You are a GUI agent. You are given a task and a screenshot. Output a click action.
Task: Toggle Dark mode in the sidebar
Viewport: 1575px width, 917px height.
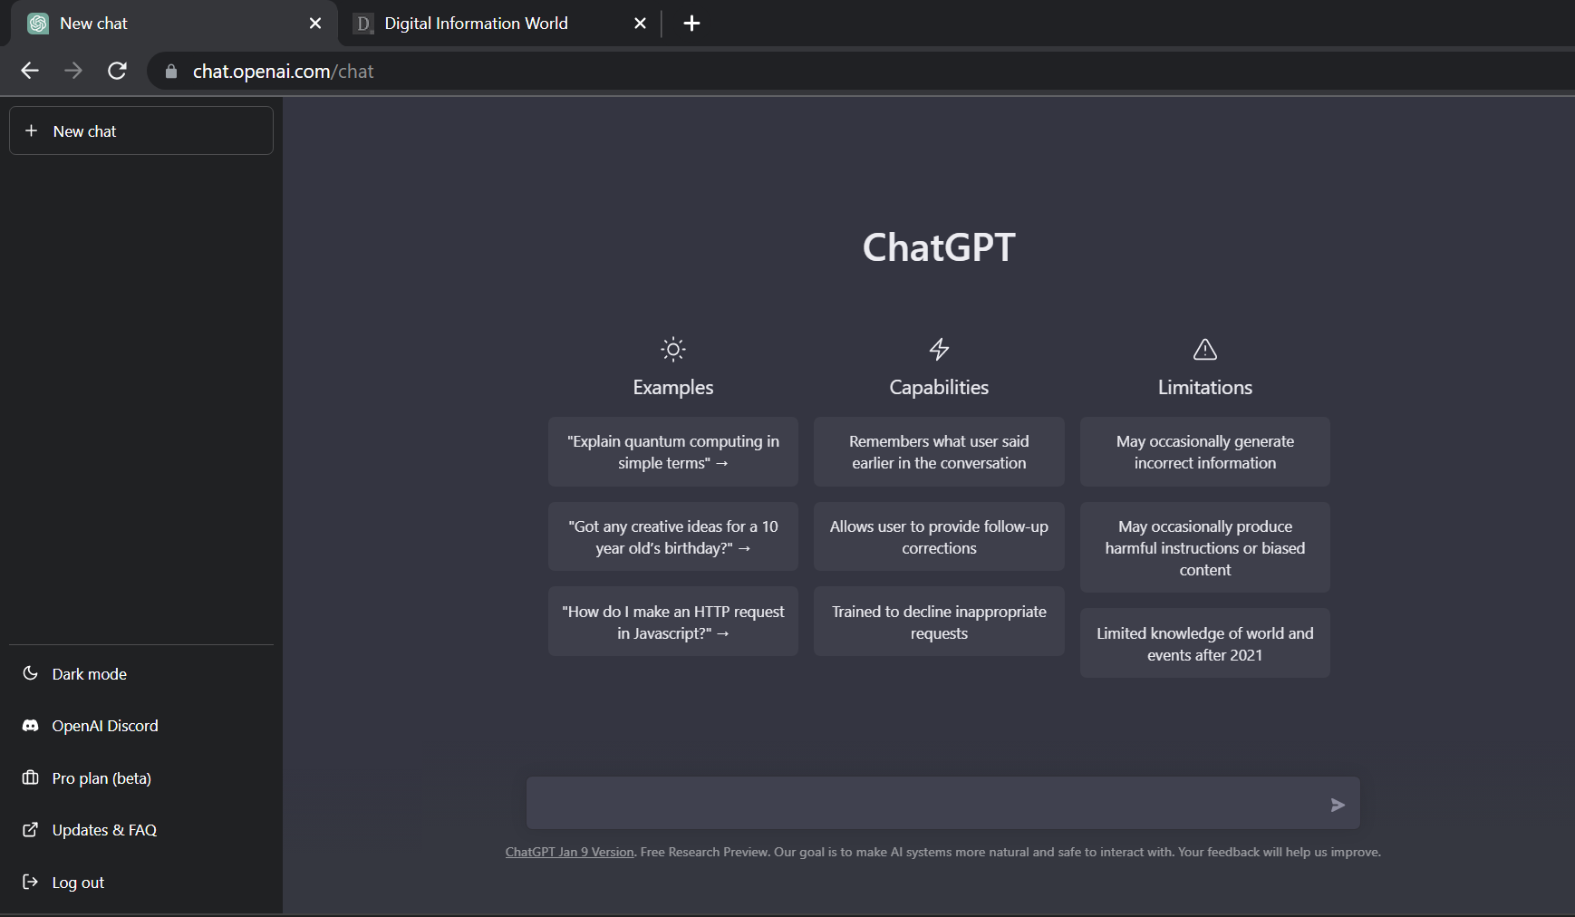tap(141, 673)
